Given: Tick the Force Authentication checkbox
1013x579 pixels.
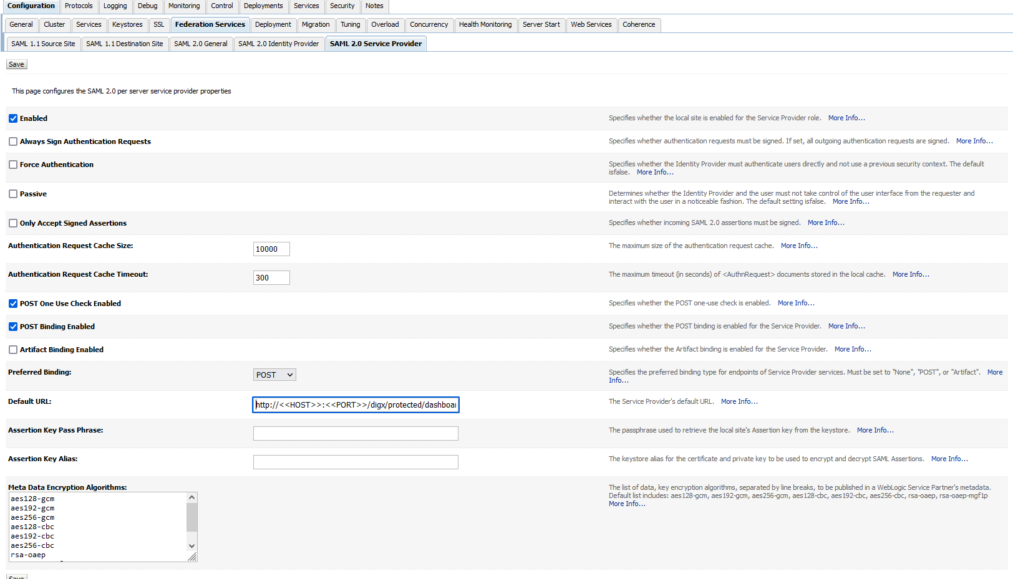Looking at the screenshot, I should point(13,165).
